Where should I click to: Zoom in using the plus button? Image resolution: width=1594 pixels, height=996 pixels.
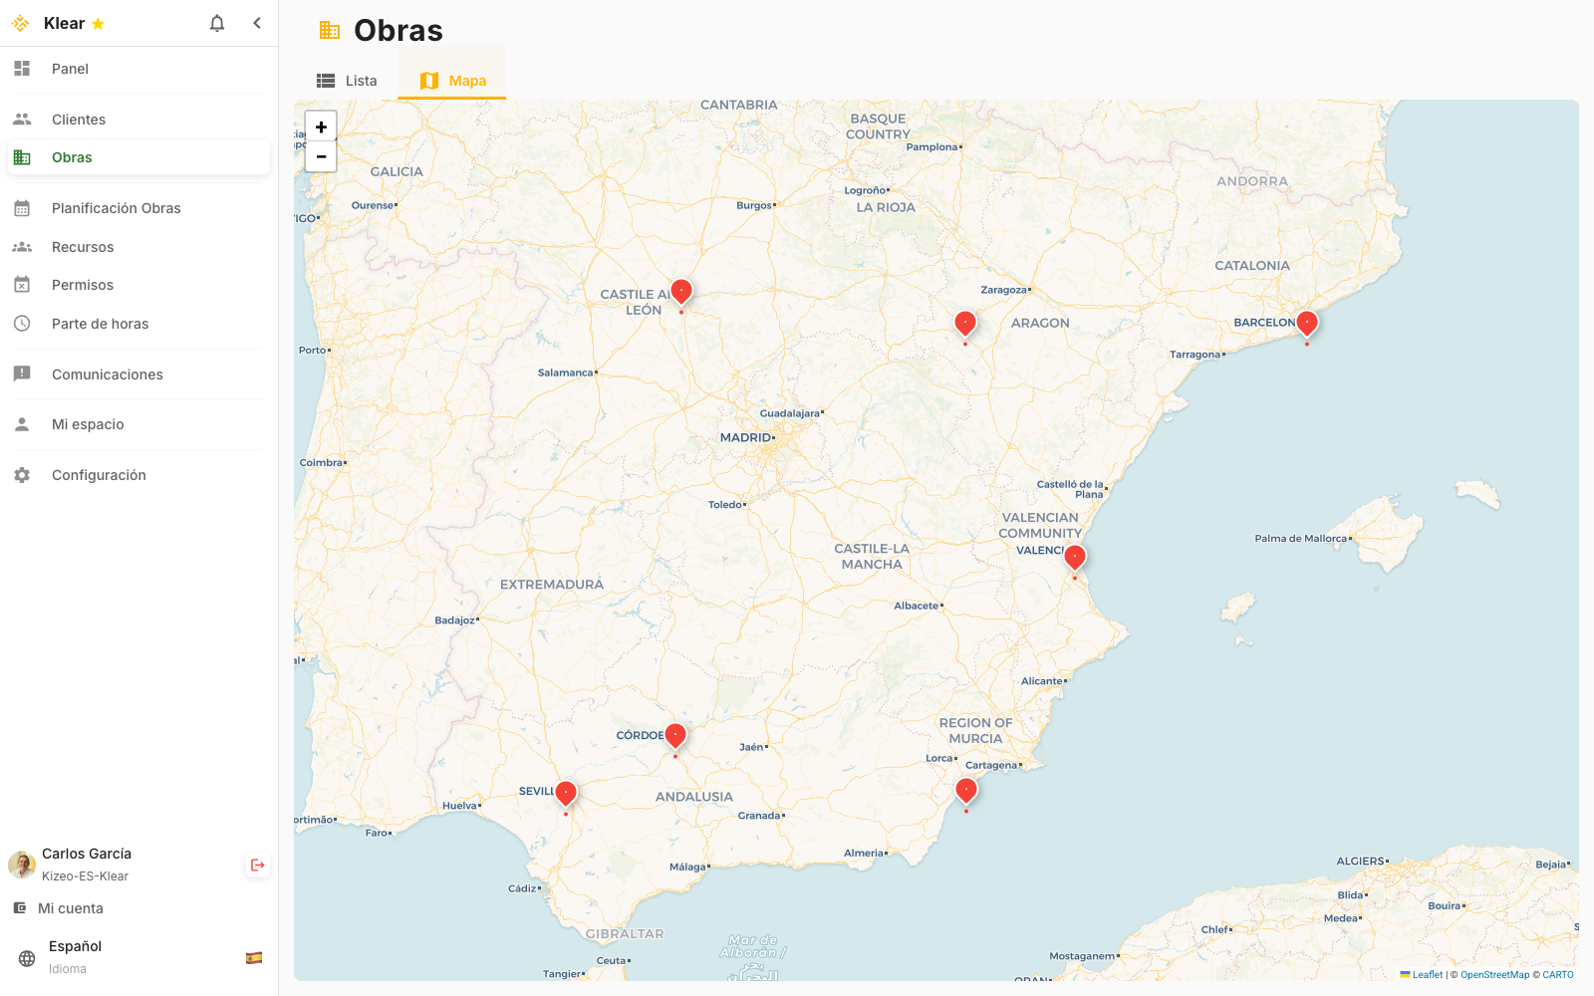pos(321,127)
